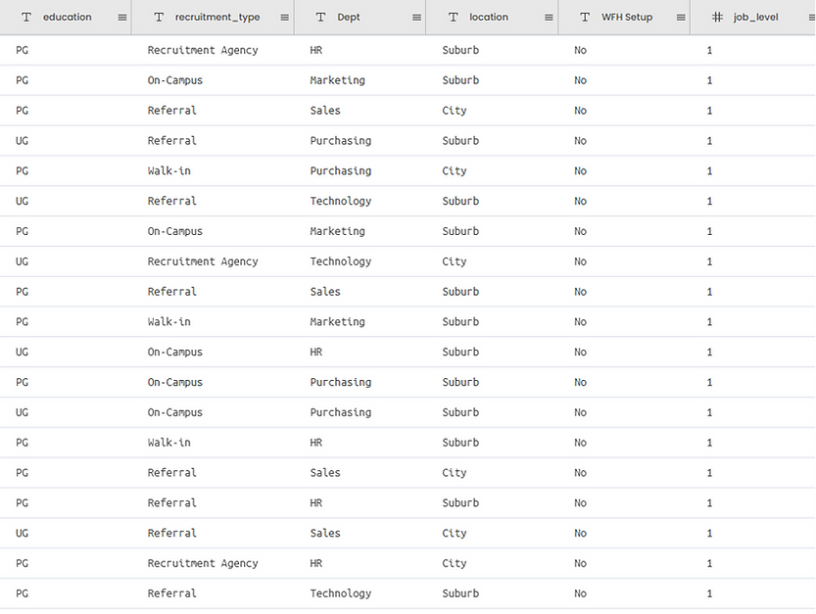Open the education column hamburger menu
This screenshot has width=816, height=614.
[122, 18]
